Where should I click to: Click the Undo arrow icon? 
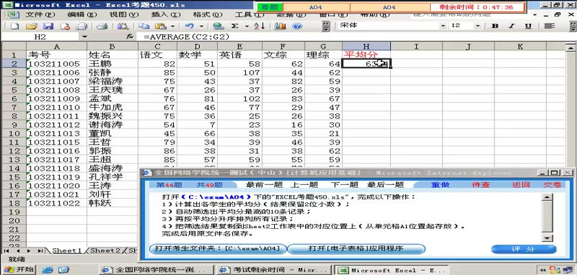click(x=189, y=26)
